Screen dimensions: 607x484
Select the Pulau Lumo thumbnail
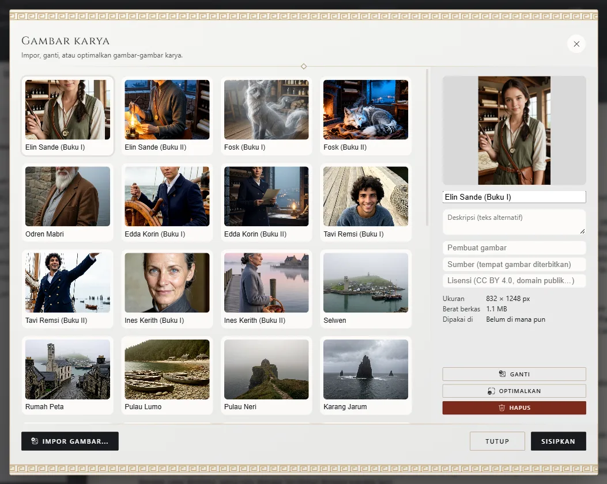click(x=167, y=376)
